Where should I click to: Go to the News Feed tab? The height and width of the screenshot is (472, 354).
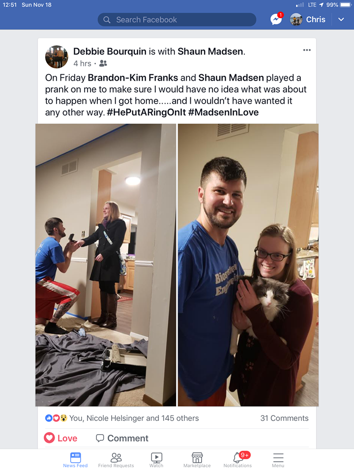[x=75, y=460]
